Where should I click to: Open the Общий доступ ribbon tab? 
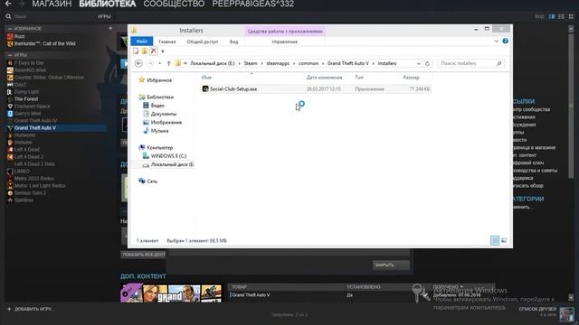tap(203, 42)
